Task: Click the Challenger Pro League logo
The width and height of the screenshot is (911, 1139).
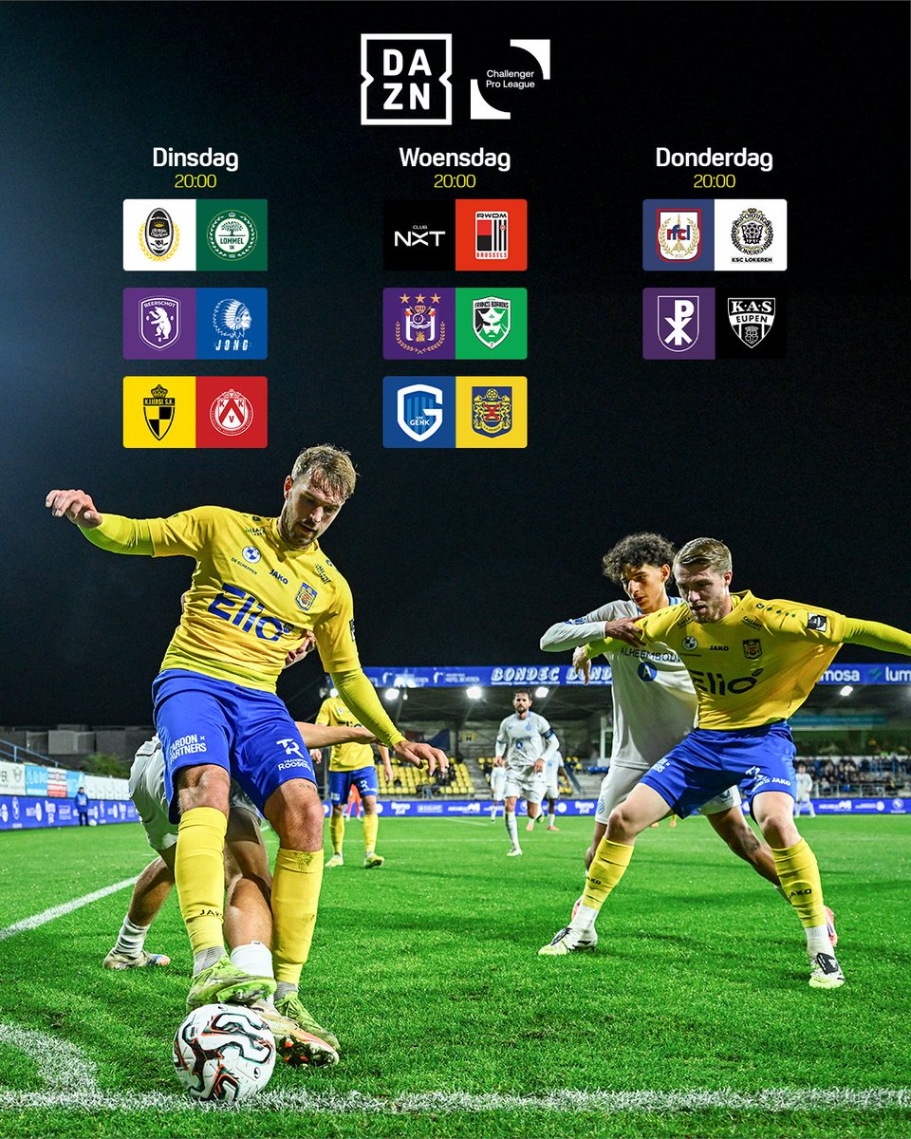Action: pos(511,79)
